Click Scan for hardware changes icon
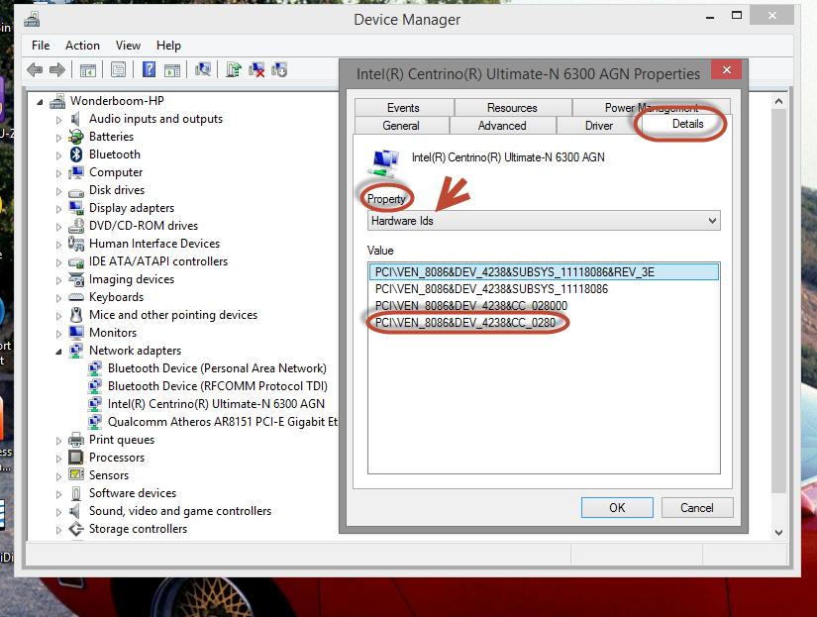 pos(203,69)
